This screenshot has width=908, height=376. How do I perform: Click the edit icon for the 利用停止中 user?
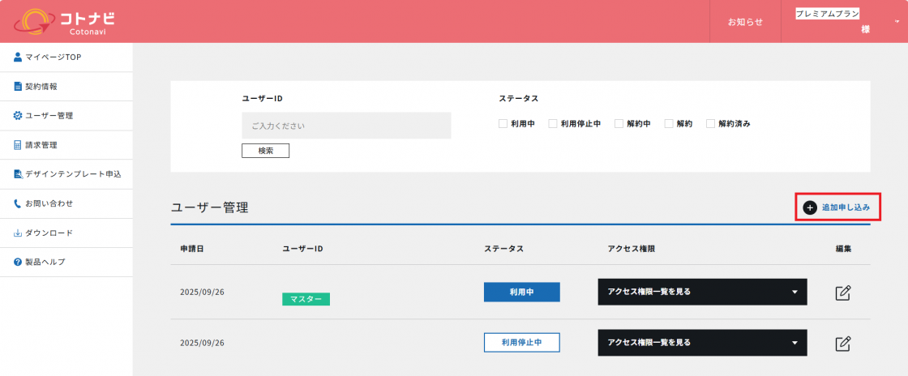coord(843,344)
